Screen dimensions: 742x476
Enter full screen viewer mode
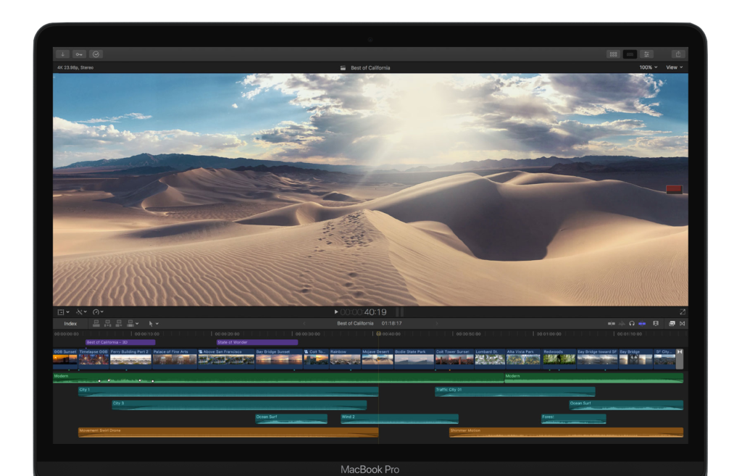[682, 312]
